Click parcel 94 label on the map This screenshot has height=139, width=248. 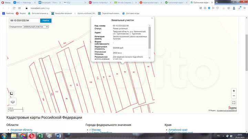pos(125,72)
